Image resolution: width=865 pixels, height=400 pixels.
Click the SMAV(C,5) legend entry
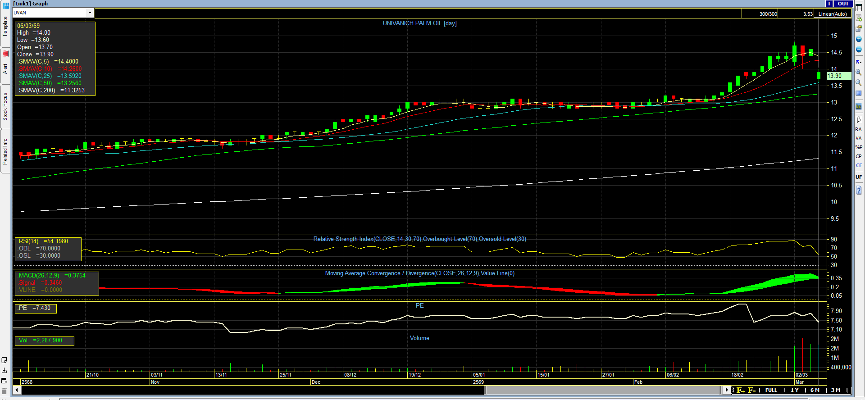(48, 62)
